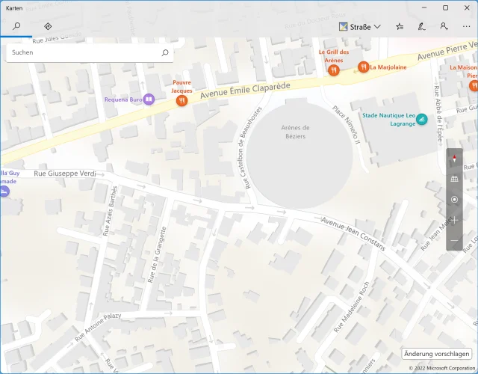Image resolution: width=478 pixels, height=374 pixels.
Task: Click the Avenue Émile Claparède street label
Action: pyautogui.click(x=245, y=91)
